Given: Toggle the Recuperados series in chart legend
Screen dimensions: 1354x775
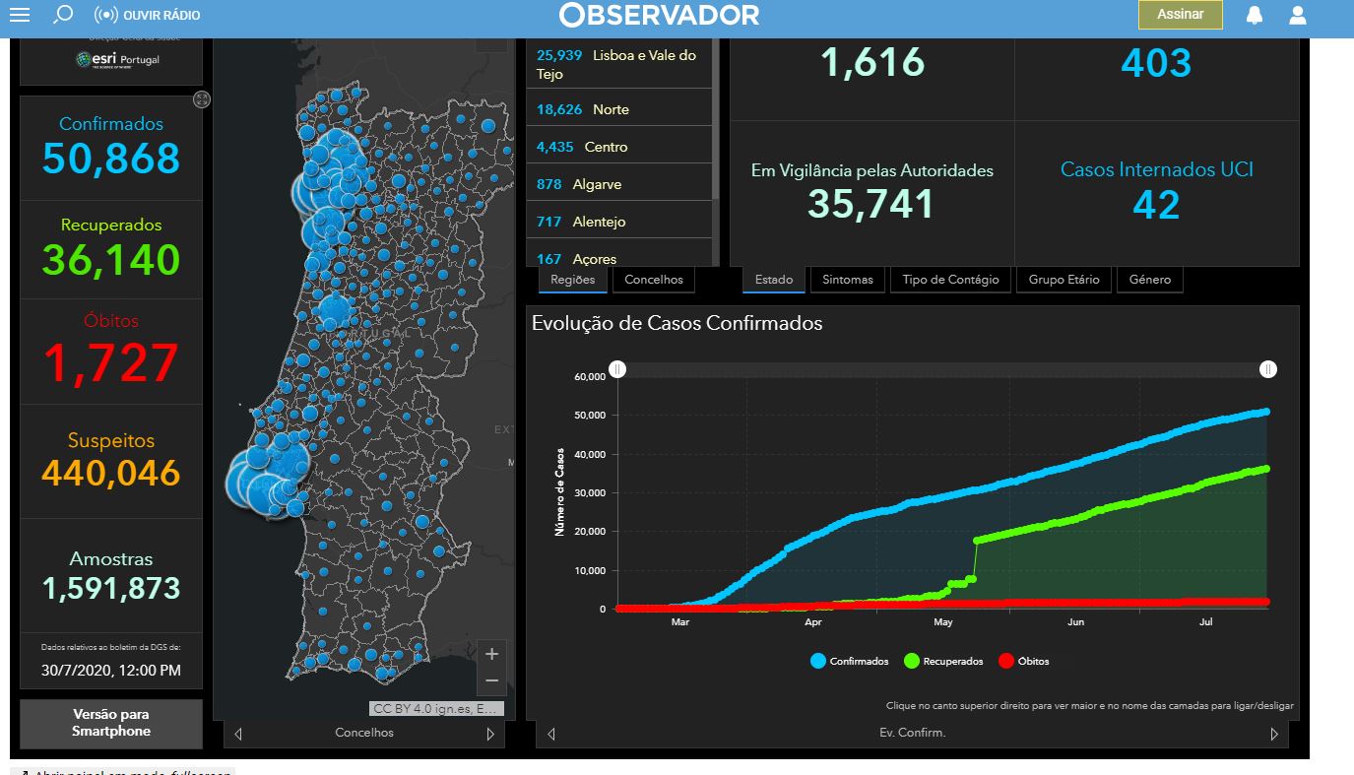Looking at the screenshot, I should click(943, 661).
